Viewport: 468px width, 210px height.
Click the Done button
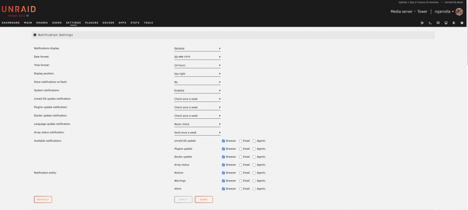[204, 200]
